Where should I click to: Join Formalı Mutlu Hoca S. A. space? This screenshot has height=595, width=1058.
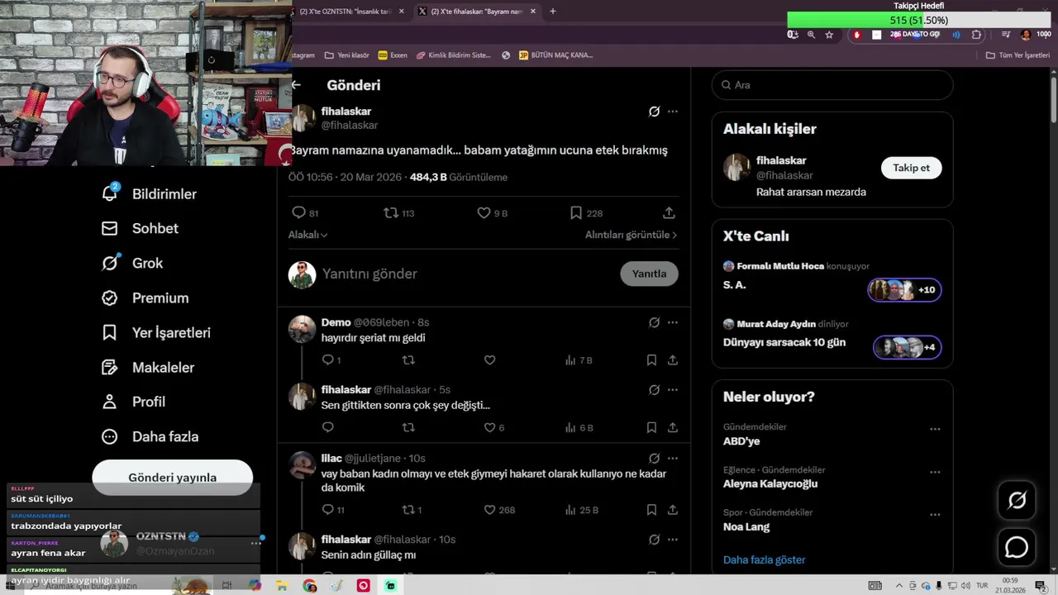[x=904, y=290]
